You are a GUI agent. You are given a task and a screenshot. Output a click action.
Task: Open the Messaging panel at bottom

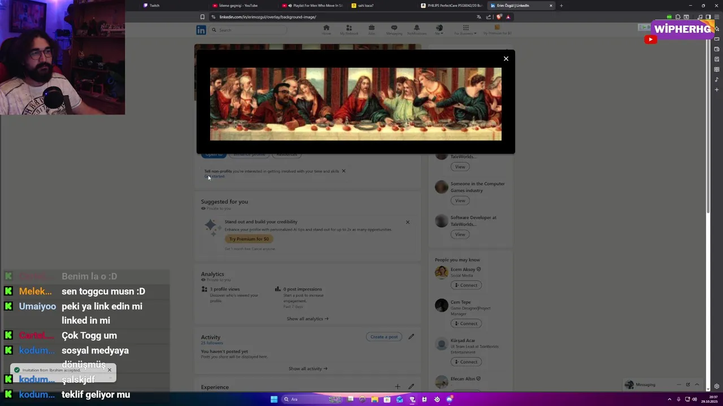point(646,385)
